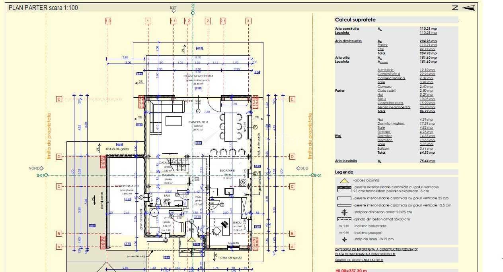Select the office chair in the BIROU room
The width and height of the screenshot is (503, 272).
(218, 230)
